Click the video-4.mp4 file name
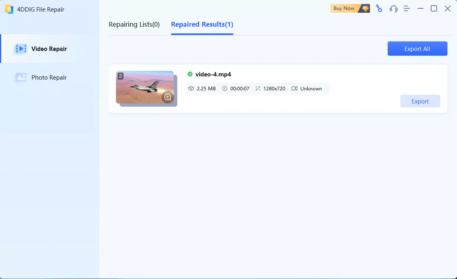The image size is (457, 279). click(x=213, y=74)
